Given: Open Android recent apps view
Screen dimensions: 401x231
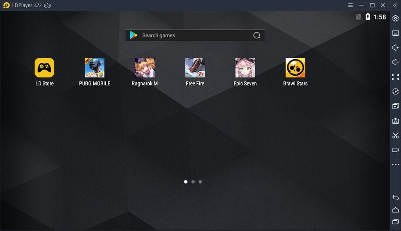Looking at the screenshot, I should tap(395, 222).
